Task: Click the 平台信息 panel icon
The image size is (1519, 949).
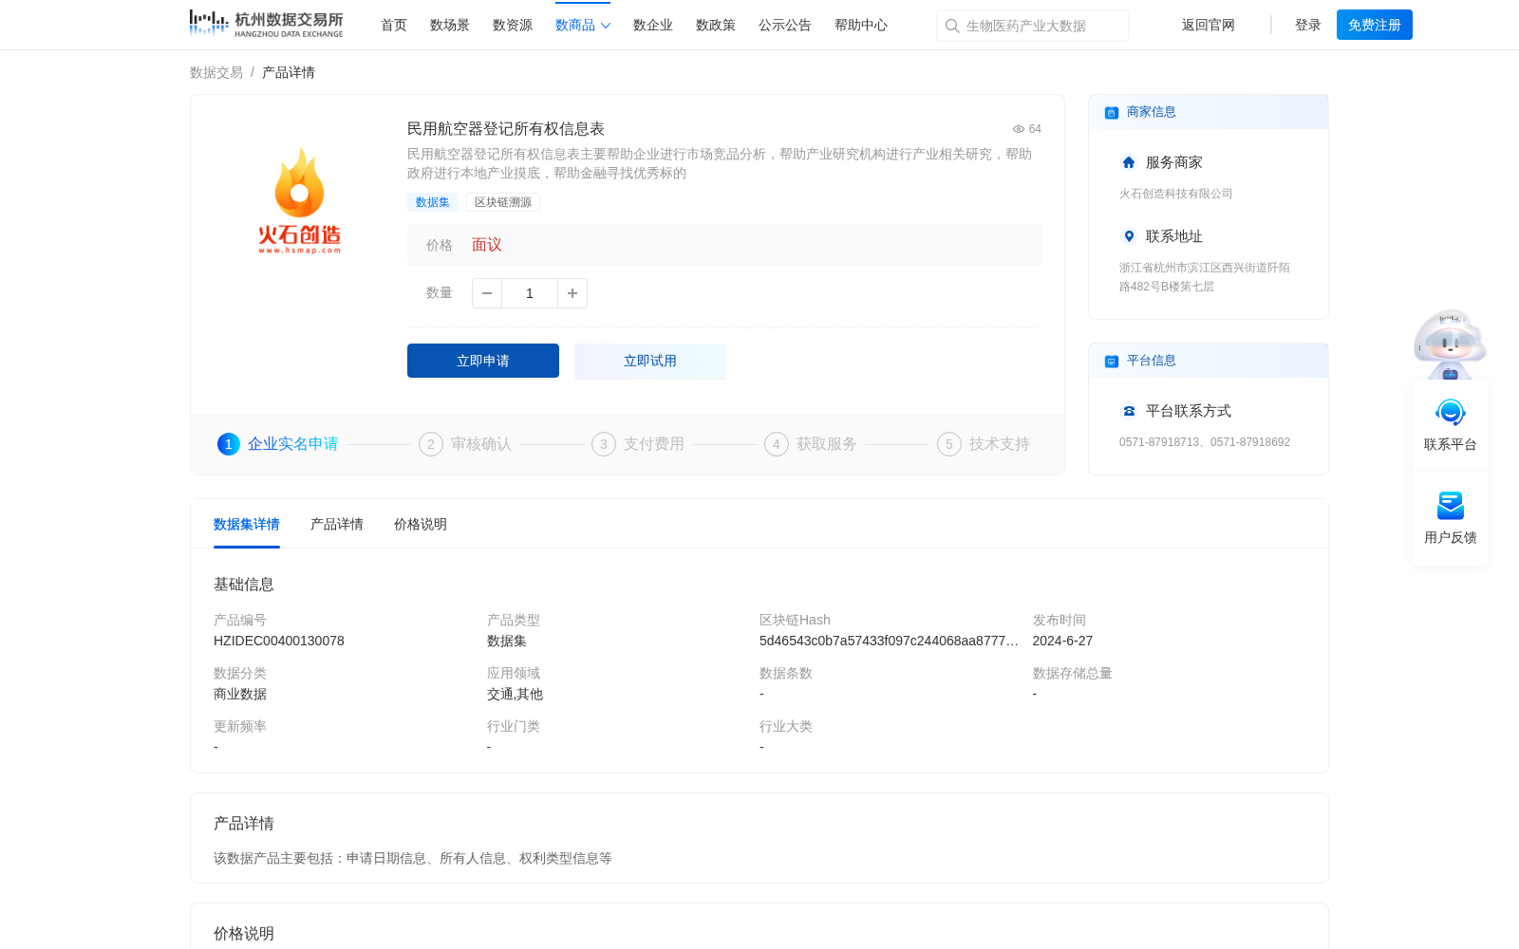Action: [x=1112, y=361]
